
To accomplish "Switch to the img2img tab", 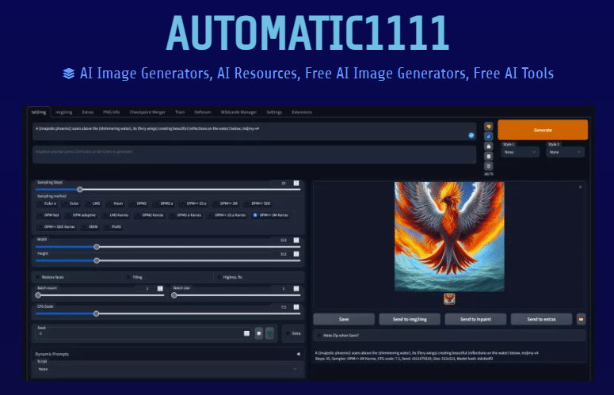I will [x=64, y=112].
